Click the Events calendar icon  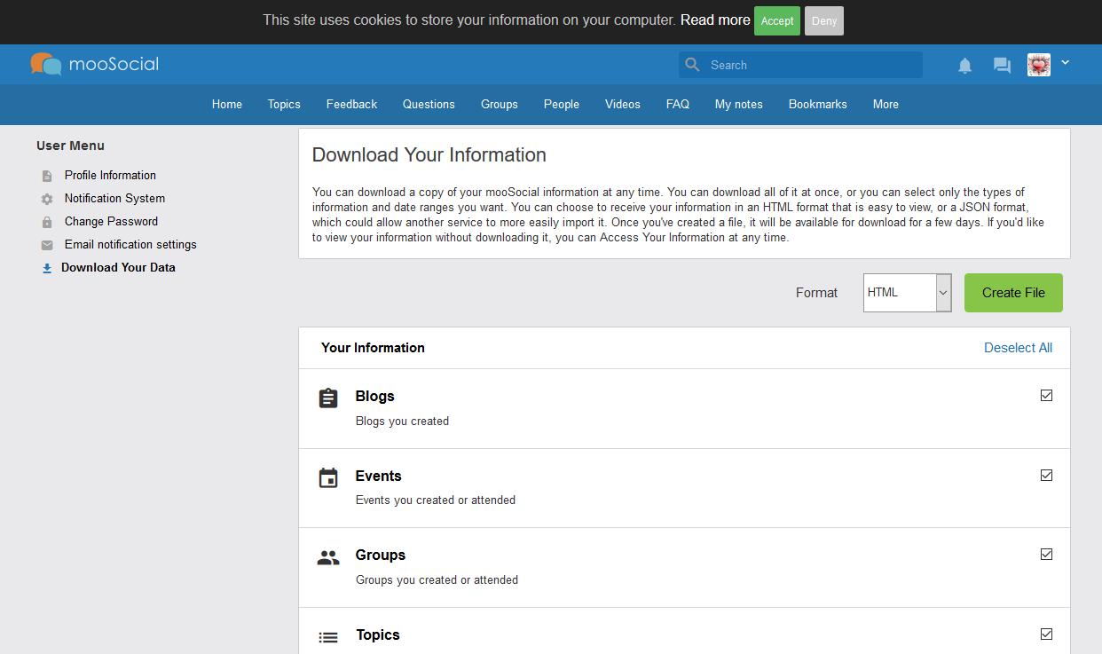(328, 478)
